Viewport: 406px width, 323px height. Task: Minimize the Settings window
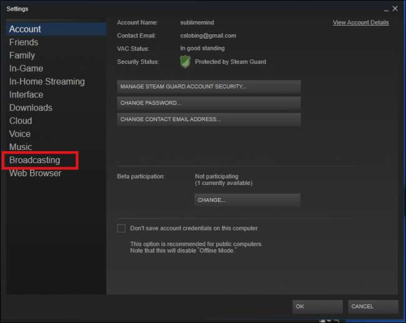[386, 9]
